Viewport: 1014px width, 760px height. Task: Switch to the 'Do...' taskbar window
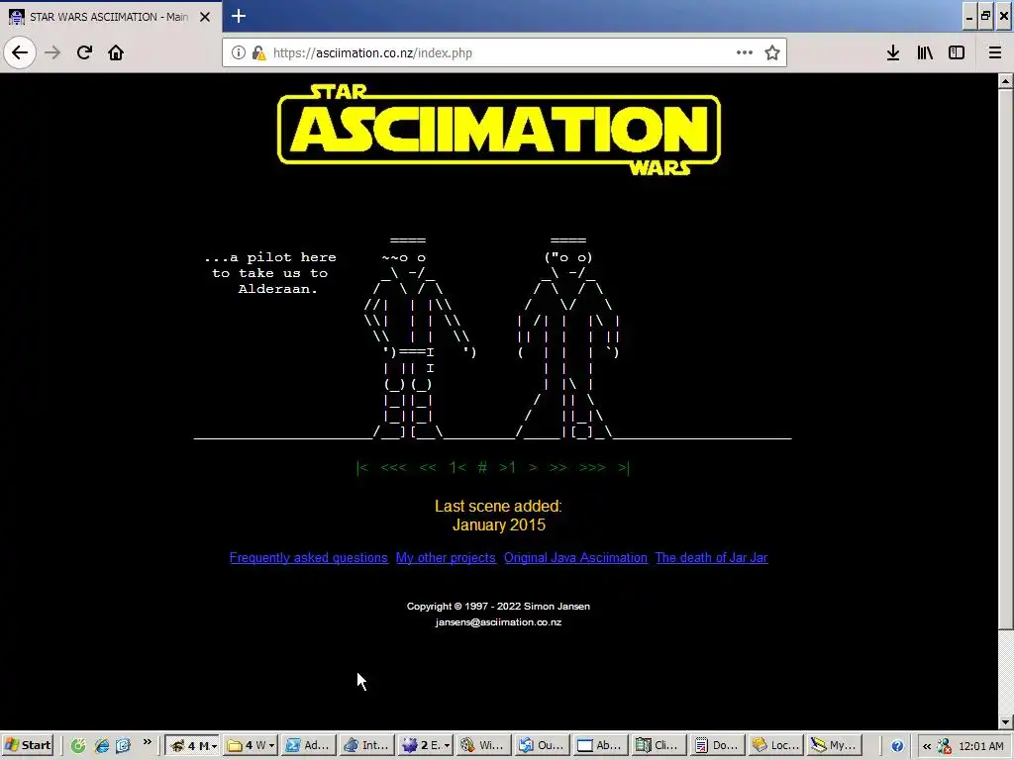[717, 745]
